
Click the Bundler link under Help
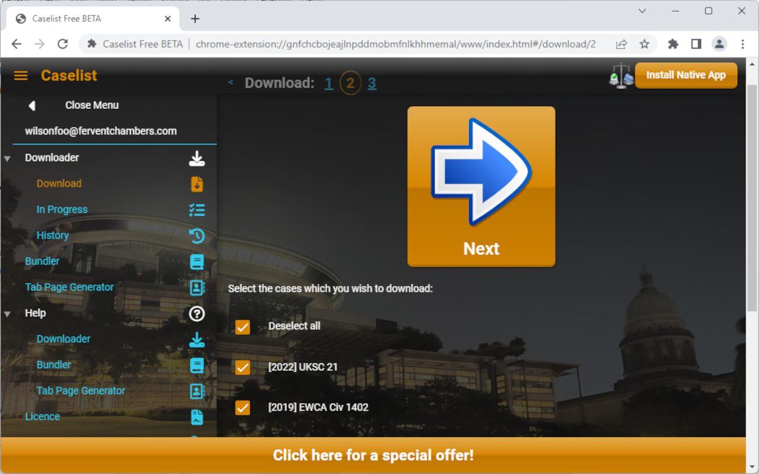[54, 364]
